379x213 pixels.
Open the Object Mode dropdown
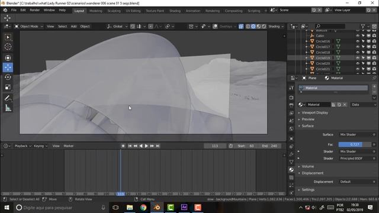[x=29, y=26]
